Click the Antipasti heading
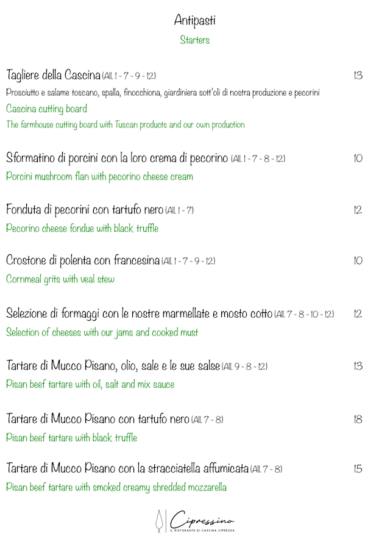 coord(194,21)
